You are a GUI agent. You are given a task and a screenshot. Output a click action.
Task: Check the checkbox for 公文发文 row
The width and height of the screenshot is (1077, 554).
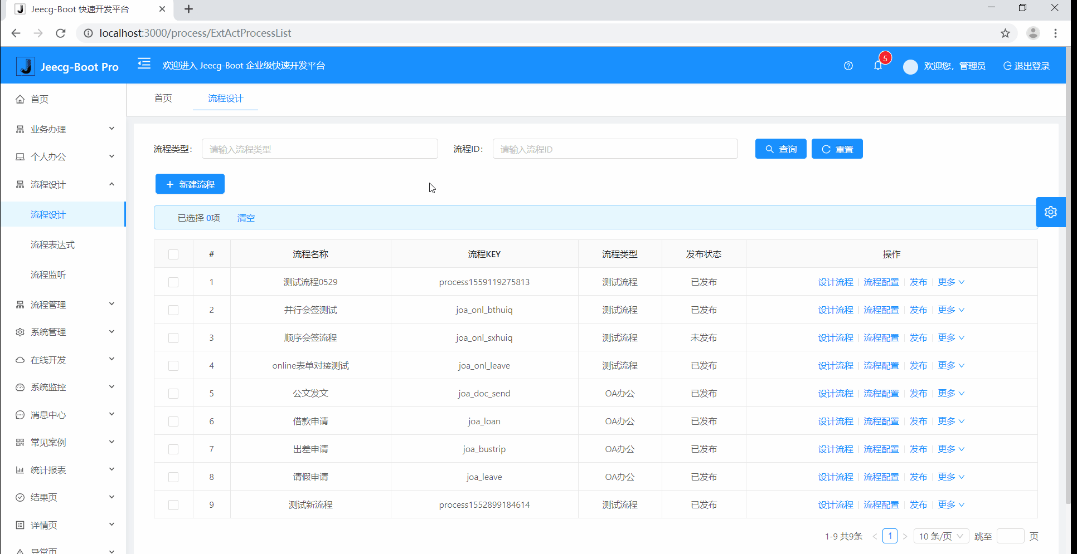(173, 393)
